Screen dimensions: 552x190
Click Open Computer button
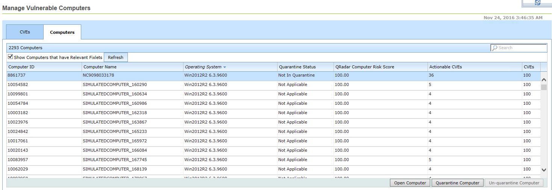pos(410,183)
